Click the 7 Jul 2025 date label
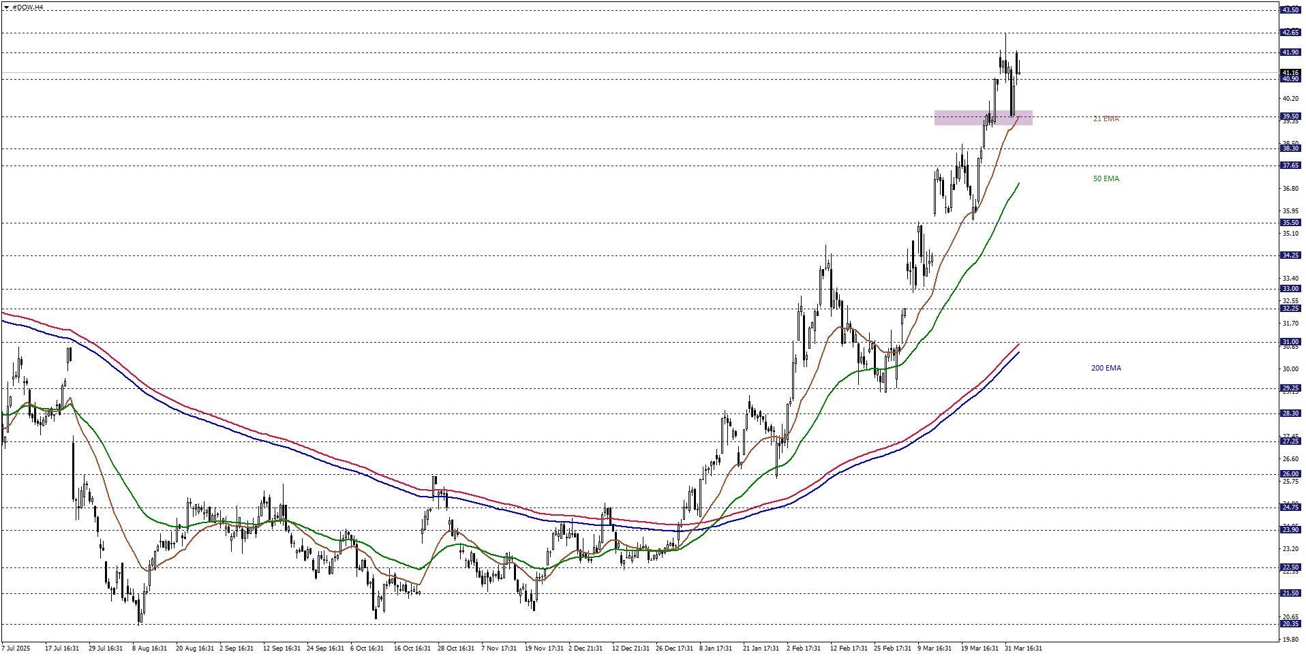Viewport: 1306px width, 656px height. [16, 648]
